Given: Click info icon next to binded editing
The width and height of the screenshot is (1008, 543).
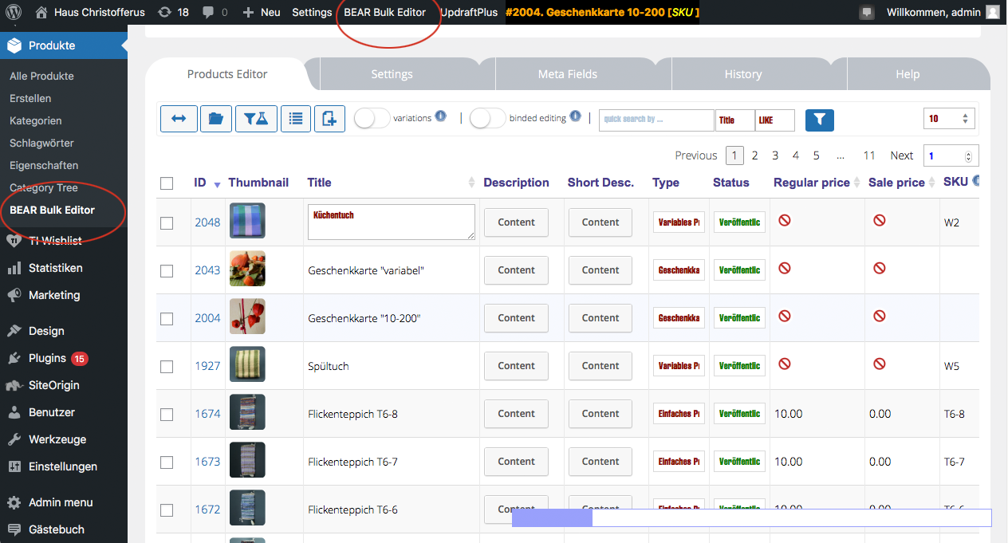Looking at the screenshot, I should (x=575, y=116).
